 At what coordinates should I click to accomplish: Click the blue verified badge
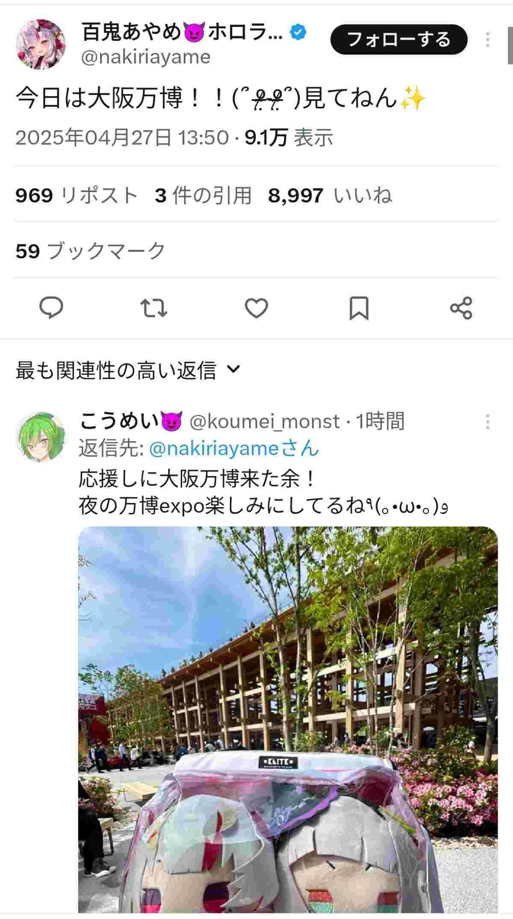tap(298, 32)
